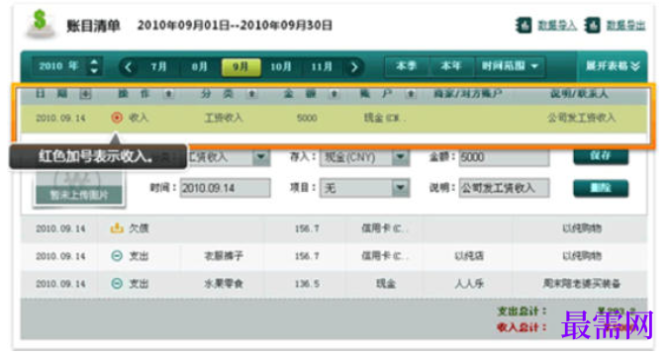The width and height of the screenshot is (672, 356).
Task: Open the 工资收入 category dropdown in form
Action: 260,157
